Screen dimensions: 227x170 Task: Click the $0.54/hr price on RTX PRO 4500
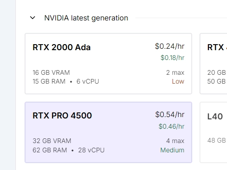click(x=170, y=115)
